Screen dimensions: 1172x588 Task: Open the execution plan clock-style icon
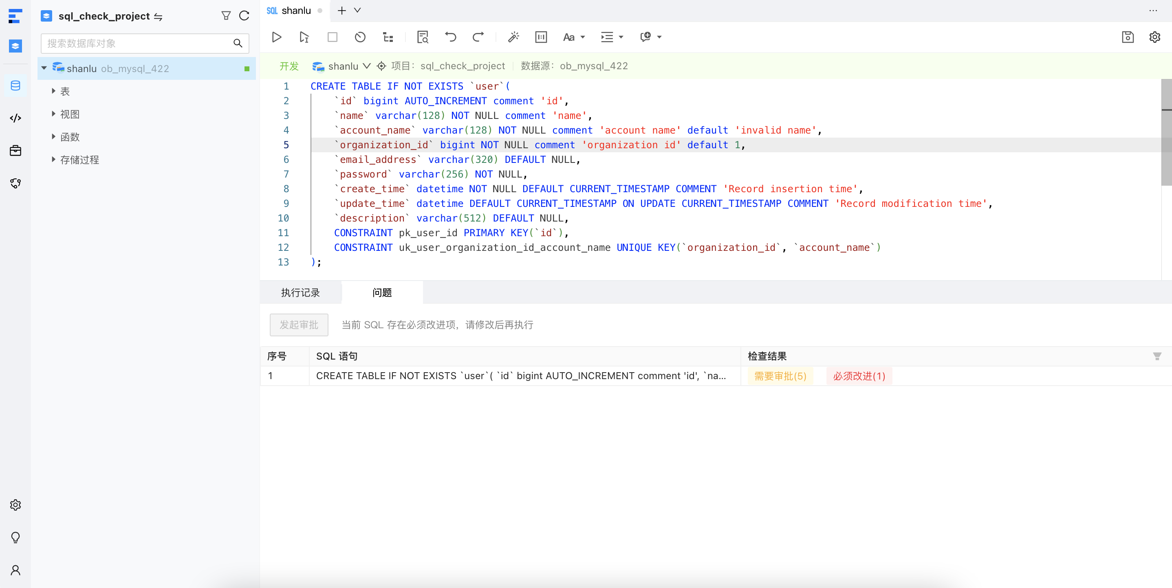360,37
